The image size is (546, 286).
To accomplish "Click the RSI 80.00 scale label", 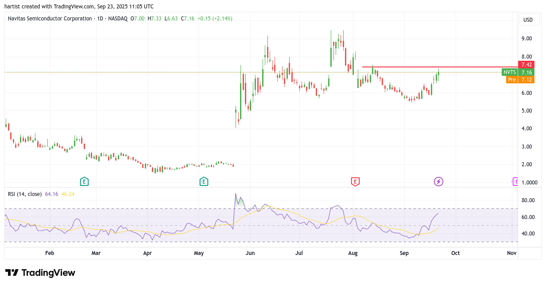I will [x=528, y=200].
